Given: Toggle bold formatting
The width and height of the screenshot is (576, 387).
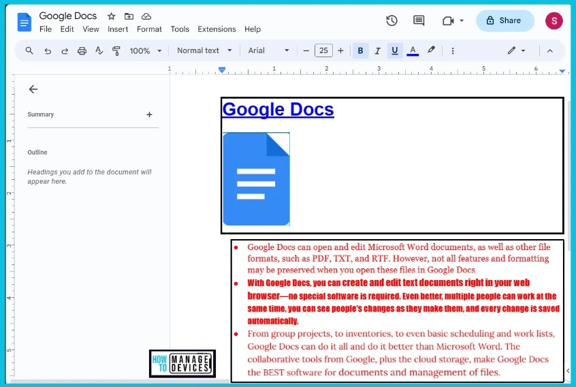Looking at the screenshot, I should (360, 50).
